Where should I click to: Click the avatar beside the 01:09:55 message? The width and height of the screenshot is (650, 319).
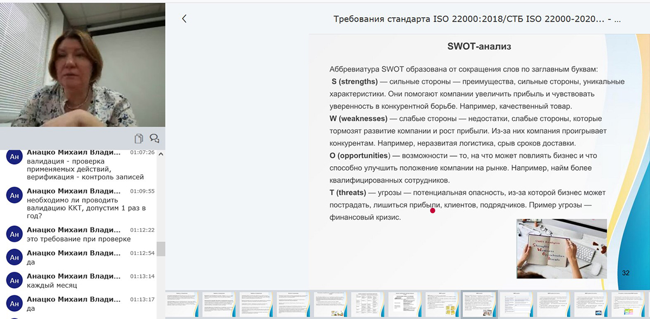14,195
